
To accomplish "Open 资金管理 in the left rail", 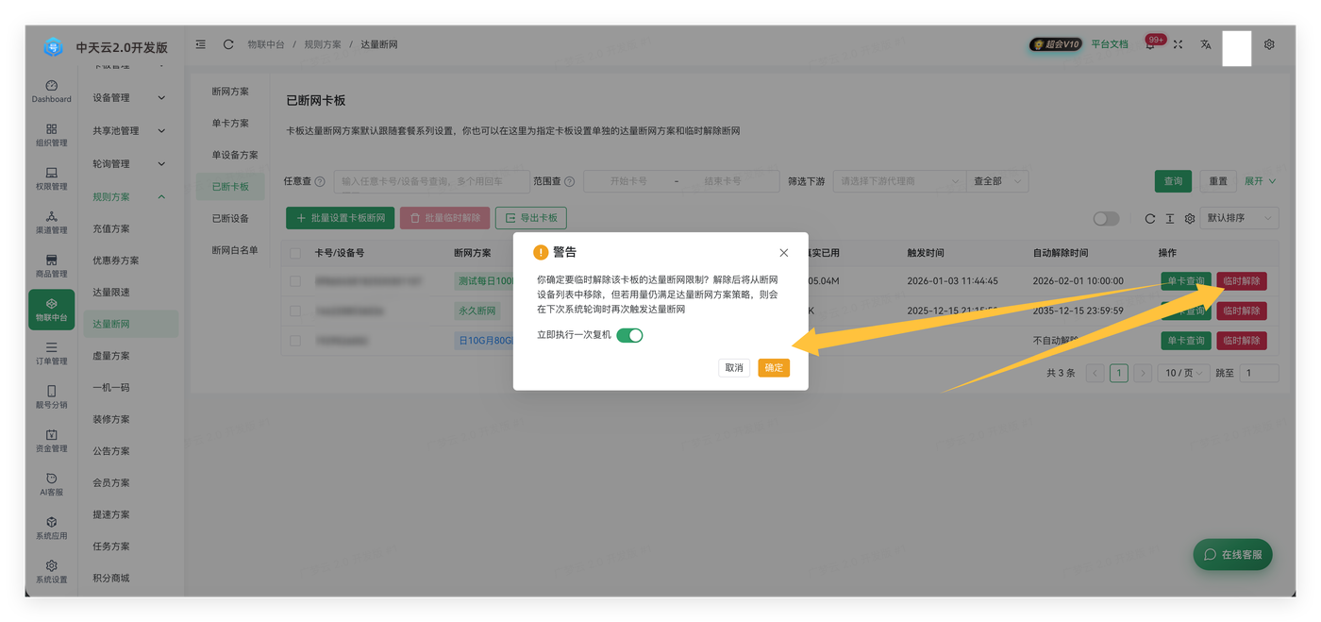I will (x=51, y=441).
